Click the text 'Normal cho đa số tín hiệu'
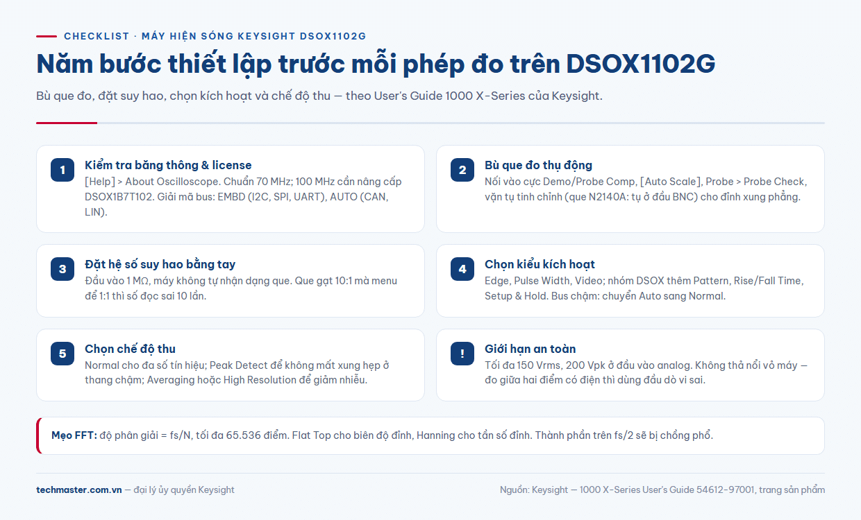This screenshot has width=861, height=520. click(145, 365)
